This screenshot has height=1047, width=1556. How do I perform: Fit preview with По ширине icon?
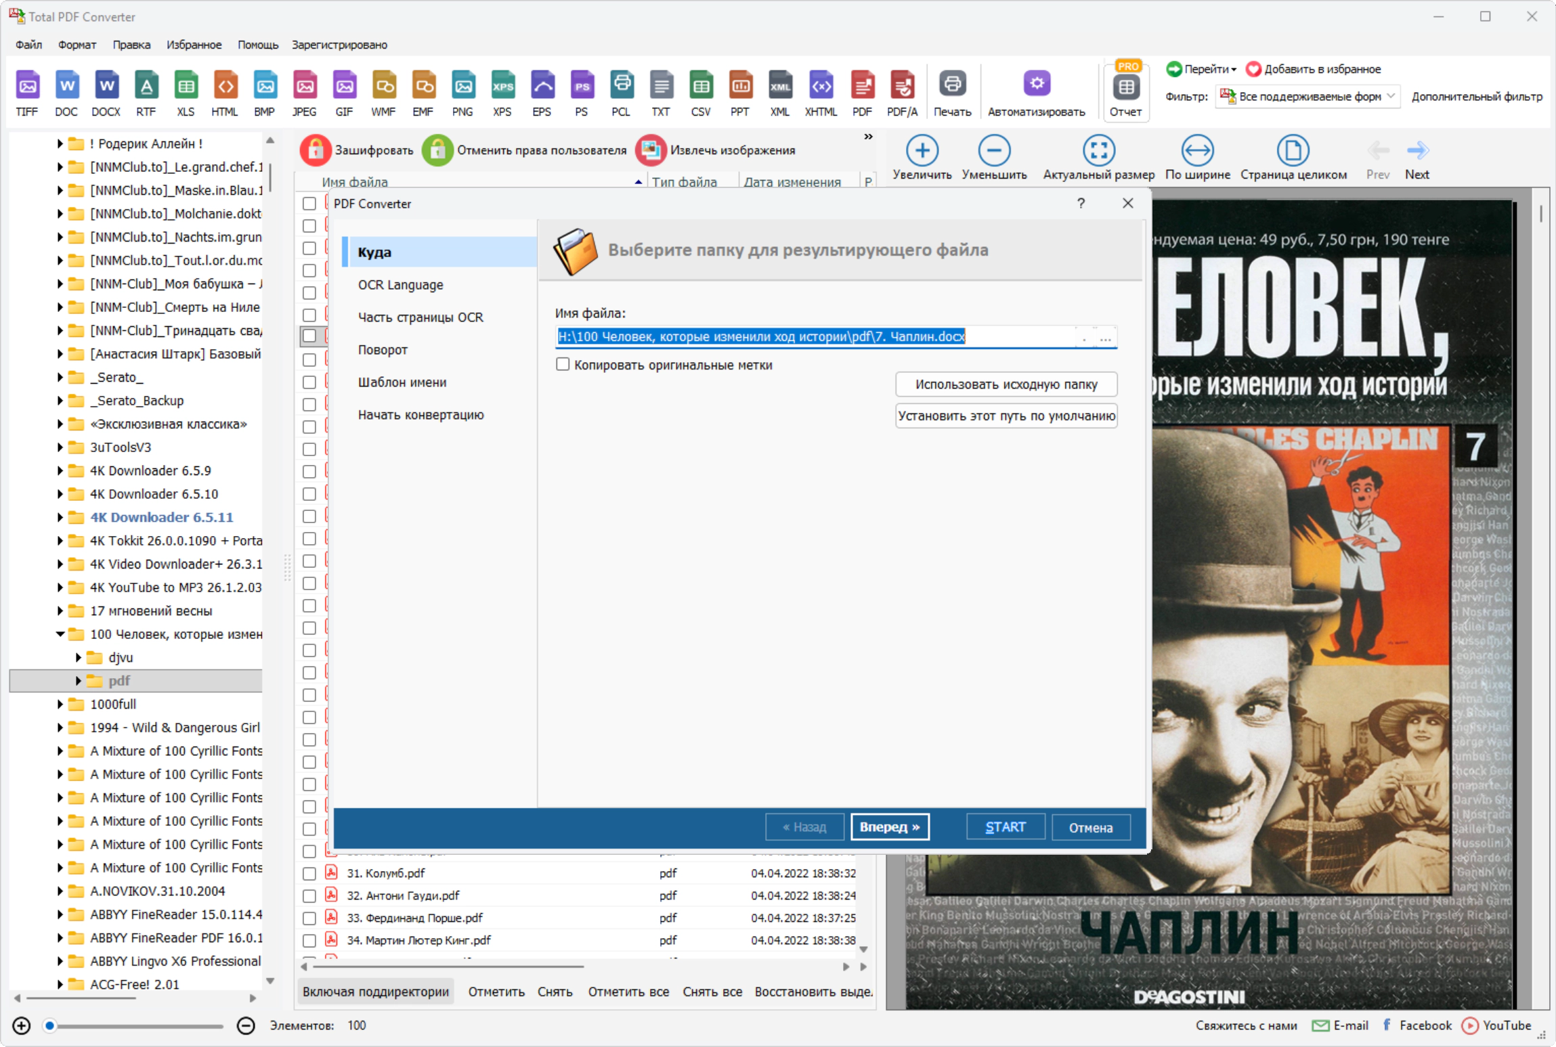(x=1197, y=150)
